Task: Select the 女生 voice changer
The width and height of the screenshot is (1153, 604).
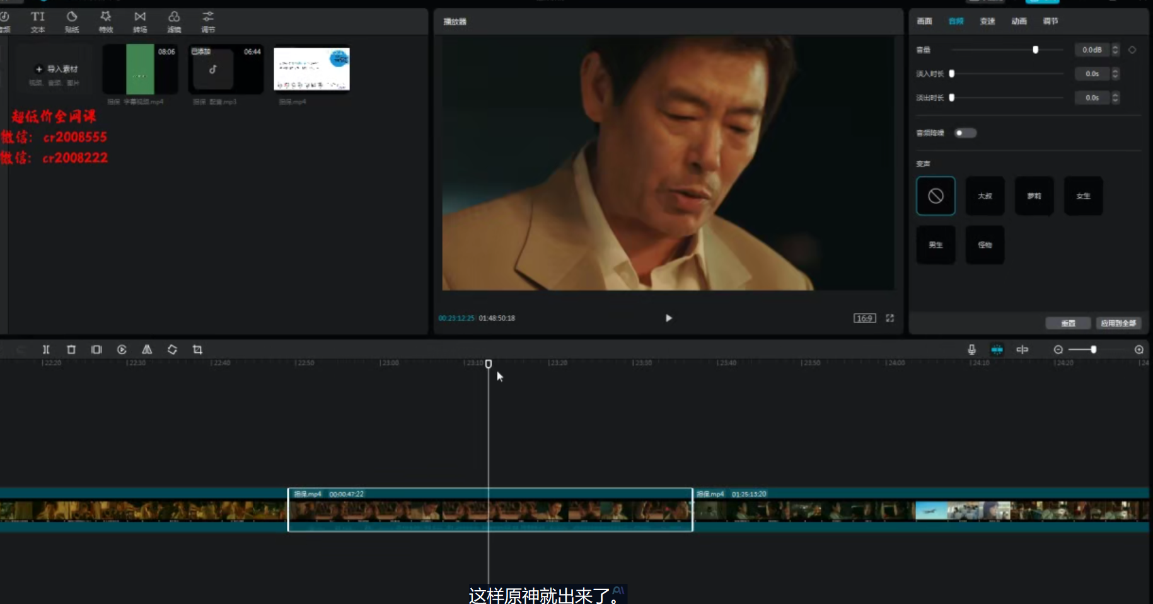Action: click(1083, 196)
